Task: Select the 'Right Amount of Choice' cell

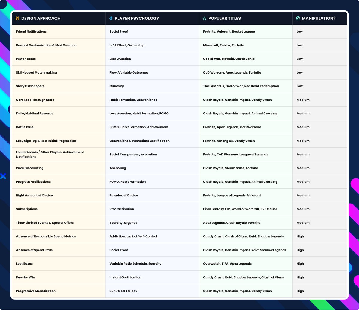Action: click(59, 195)
